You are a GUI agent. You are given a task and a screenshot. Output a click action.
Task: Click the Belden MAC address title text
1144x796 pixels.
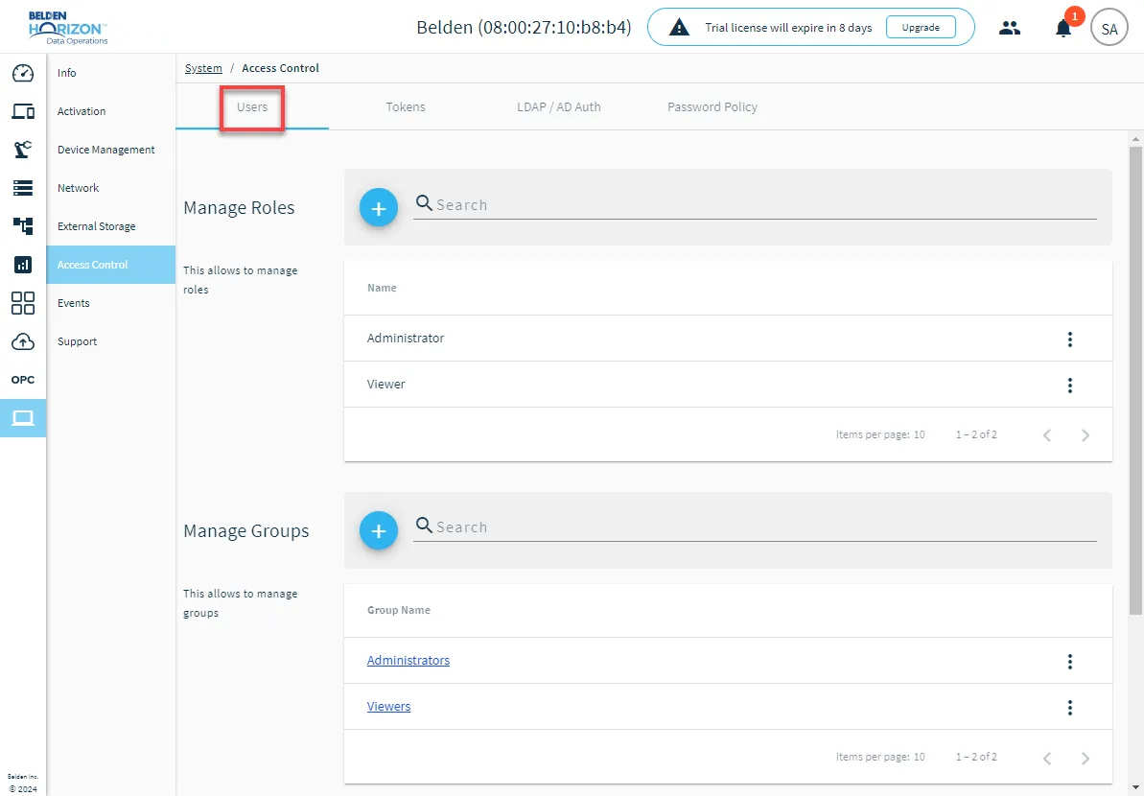[524, 28]
